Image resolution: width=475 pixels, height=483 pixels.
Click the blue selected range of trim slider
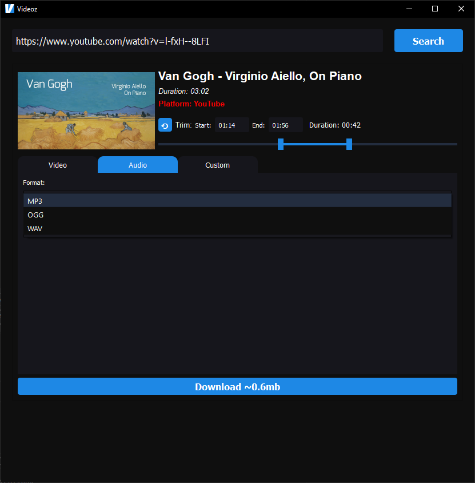pos(315,144)
